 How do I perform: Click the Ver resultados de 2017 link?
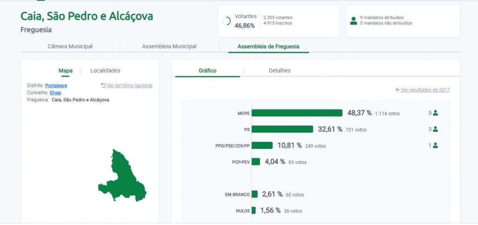click(x=425, y=90)
